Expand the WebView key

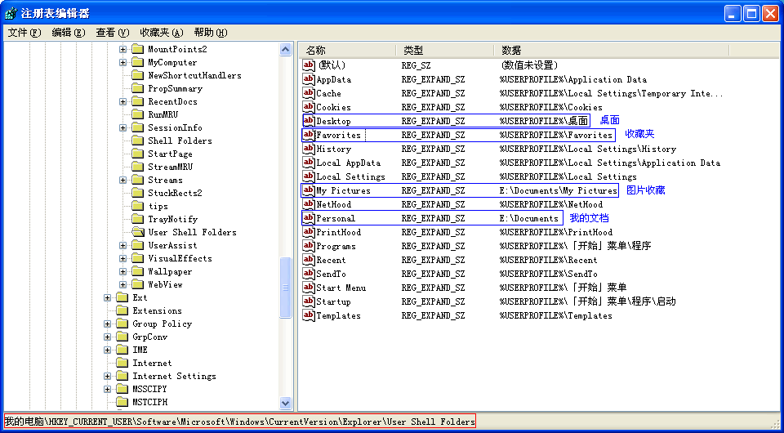pos(123,284)
